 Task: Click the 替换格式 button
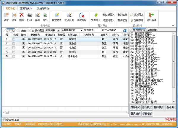(x=136, y=113)
